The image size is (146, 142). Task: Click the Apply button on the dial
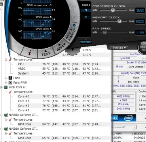pos(61,47)
